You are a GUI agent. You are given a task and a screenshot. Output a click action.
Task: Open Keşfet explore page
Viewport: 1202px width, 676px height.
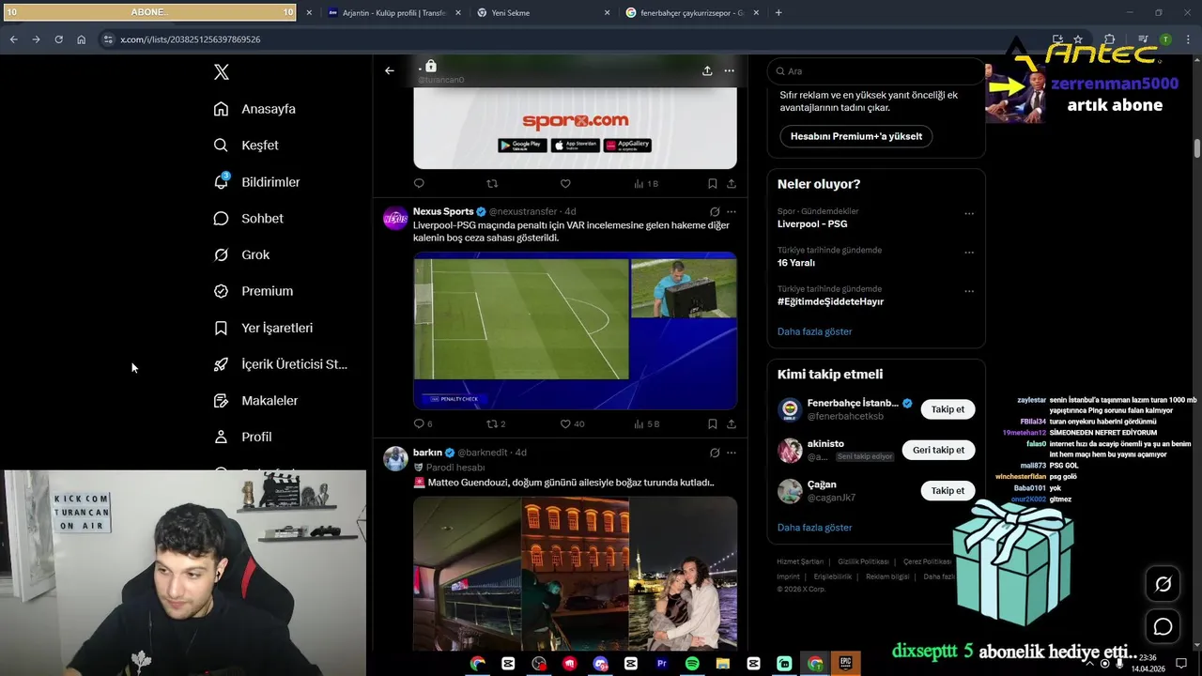click(x=246, y=146)
